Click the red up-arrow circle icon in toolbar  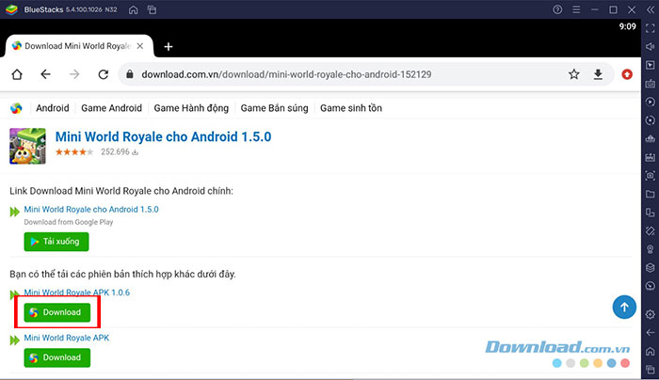pyautogui.click(x=627, y=74)
